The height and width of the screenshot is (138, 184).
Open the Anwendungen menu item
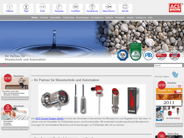tap(83, 17)
